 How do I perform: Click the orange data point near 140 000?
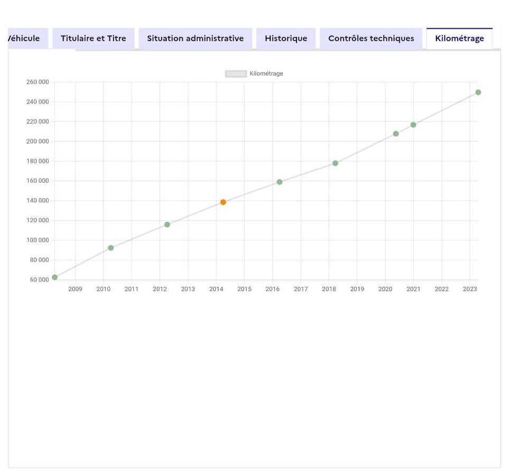223,202
